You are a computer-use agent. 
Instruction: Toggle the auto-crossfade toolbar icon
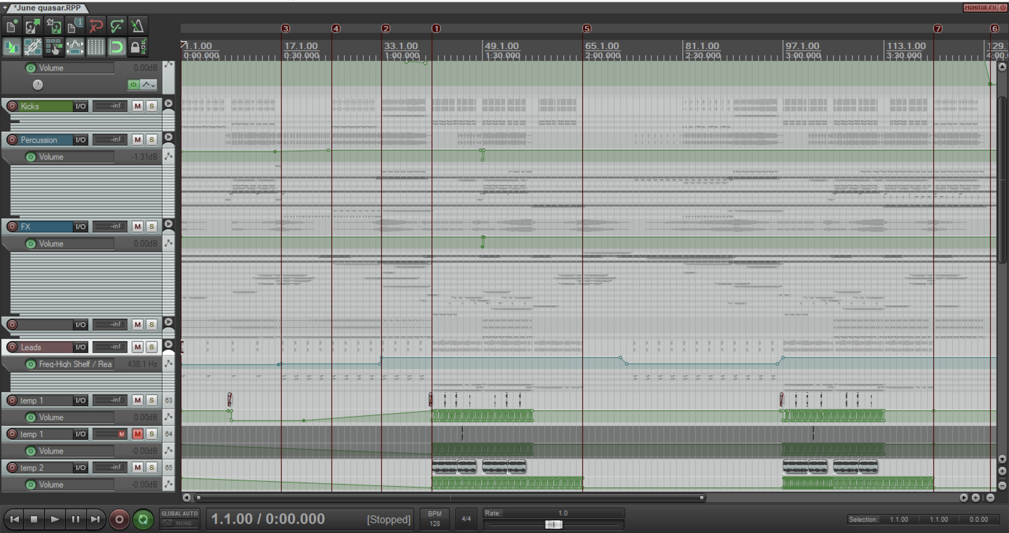[12, 47]
